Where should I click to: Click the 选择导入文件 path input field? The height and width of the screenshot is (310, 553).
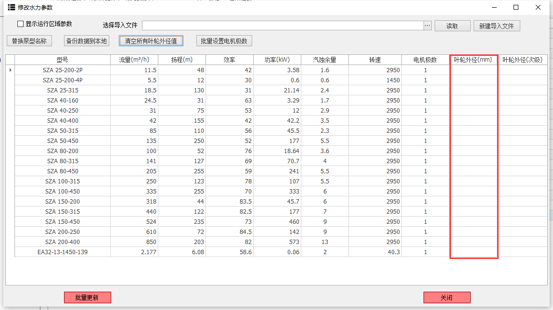pos(283,26)
